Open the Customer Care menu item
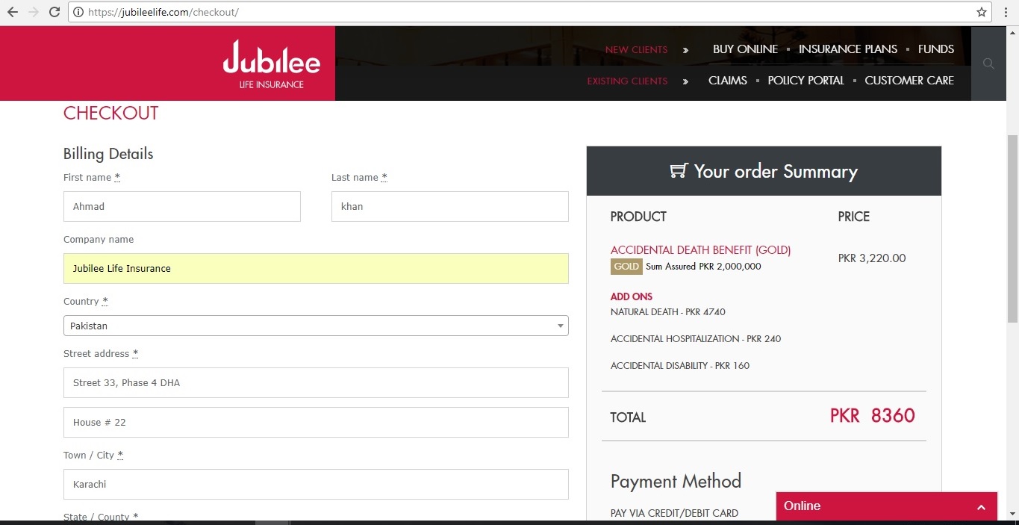This screenshot has height=525, width=1019. pyautogui.click(x=909, y=81)
